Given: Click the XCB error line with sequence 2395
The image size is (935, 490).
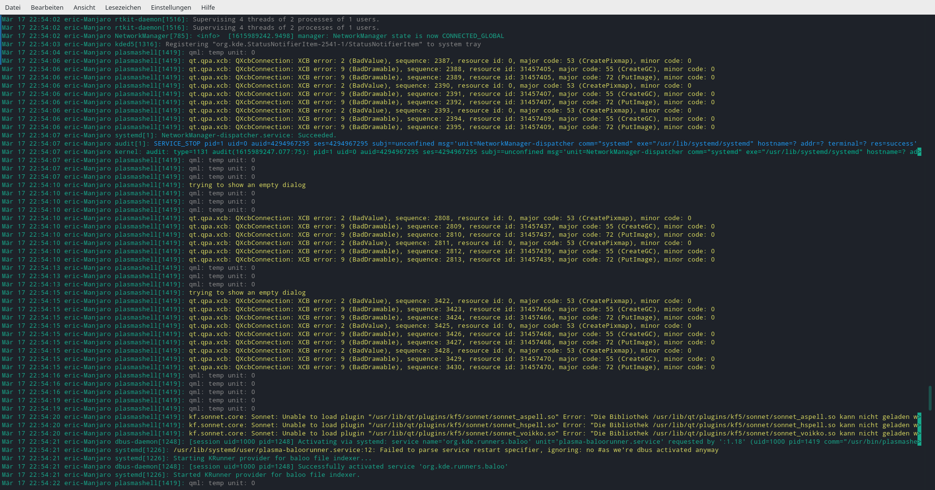Looking at the screenshot, I should coord(358,127).
